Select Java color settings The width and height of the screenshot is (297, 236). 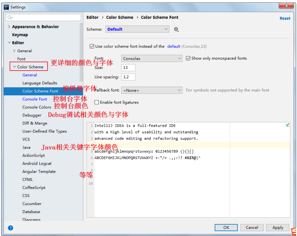pos(26,148)
